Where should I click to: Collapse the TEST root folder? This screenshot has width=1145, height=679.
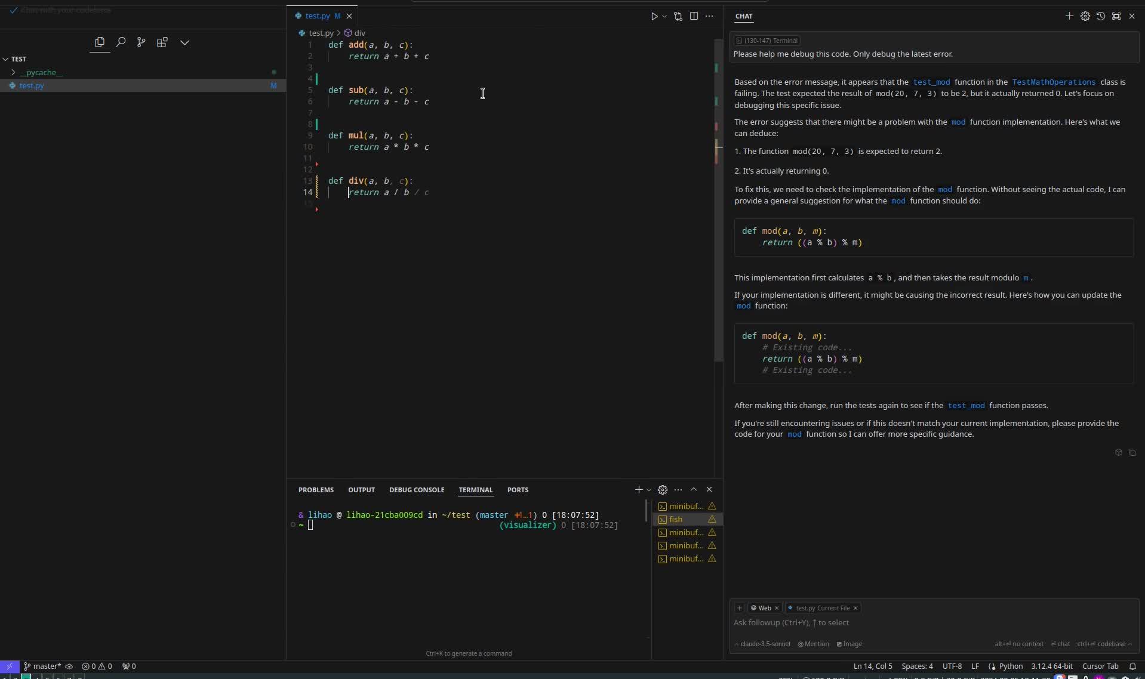pos(5,59)
